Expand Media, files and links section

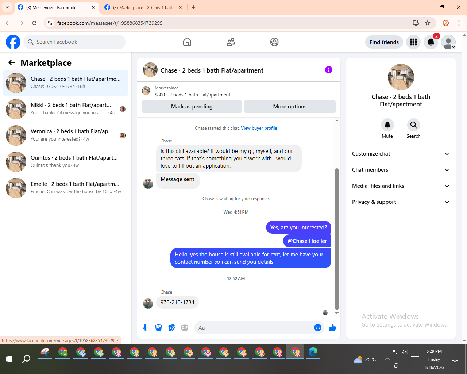[401, 186]
